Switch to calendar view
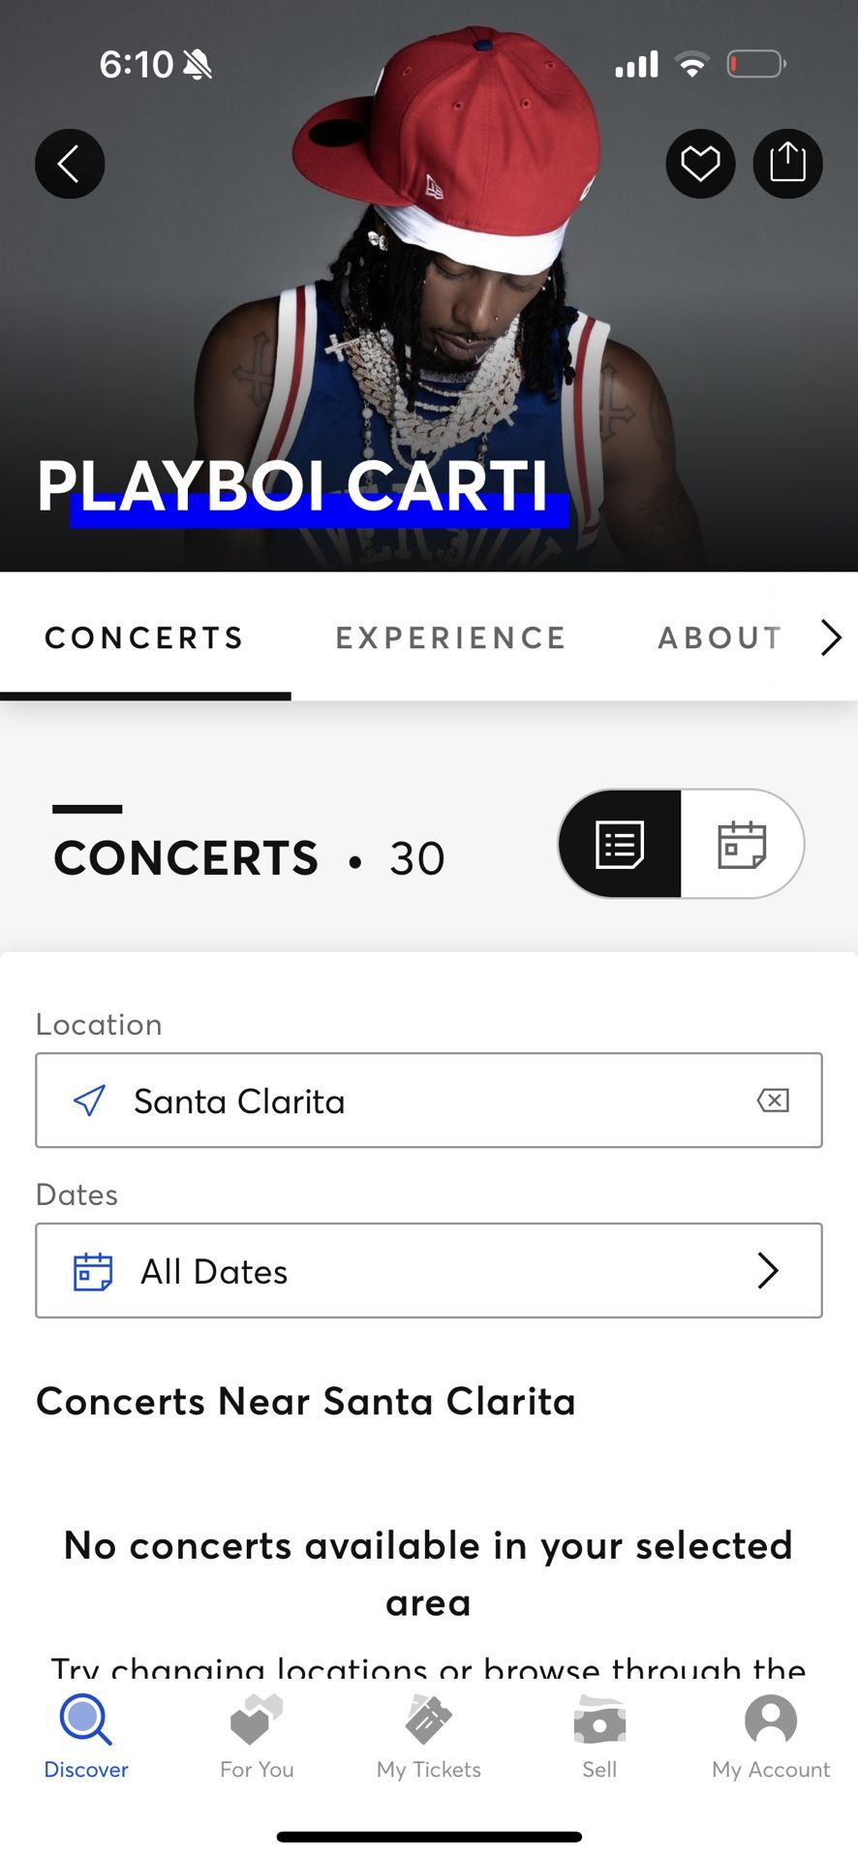 (742, 844)
